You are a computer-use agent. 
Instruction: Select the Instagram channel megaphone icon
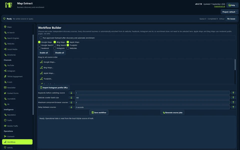pyautogui.click(x=5, y=71)
